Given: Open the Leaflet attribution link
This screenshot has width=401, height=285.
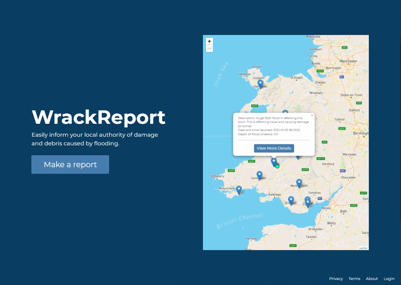Looking at the screenshot, I should pyautogui.click(x=363, y=248).
